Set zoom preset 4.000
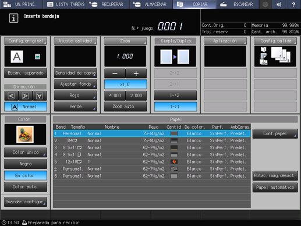Viewport: 301px width, 226px height. [115, 96]
